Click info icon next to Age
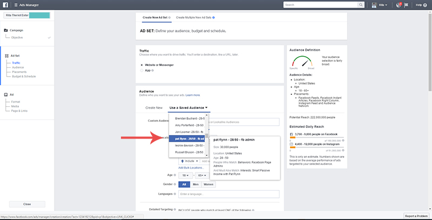This screenshot has height=220, width=432. click(174, 175)
